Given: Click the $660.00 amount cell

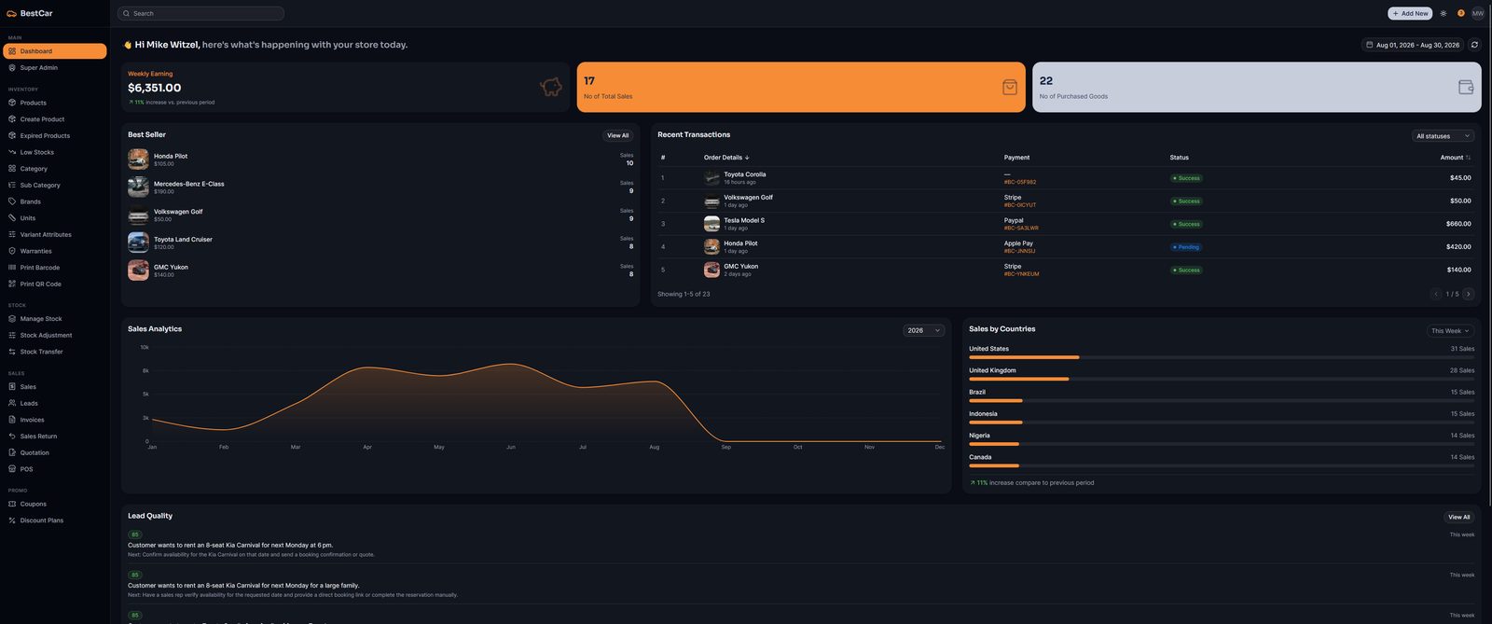Looking at the screenshot, I should point(1458,224).
